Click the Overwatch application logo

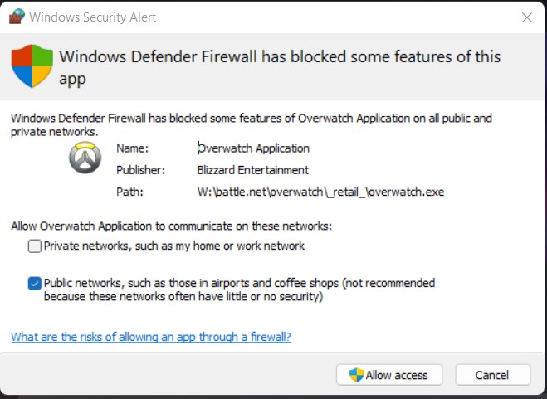pyautogui.click(x=84, y=156)
